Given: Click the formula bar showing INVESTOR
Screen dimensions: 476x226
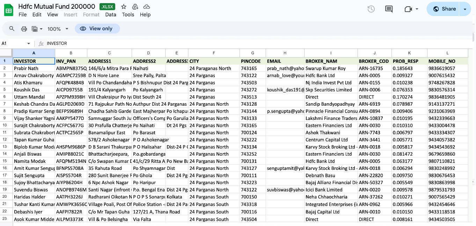Looking at the screenshot, I should [x=210, y=44].
